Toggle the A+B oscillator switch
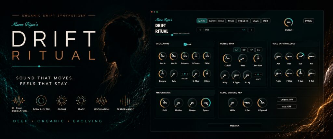Screen dimensions: 333x139 (x=185, y=44)
